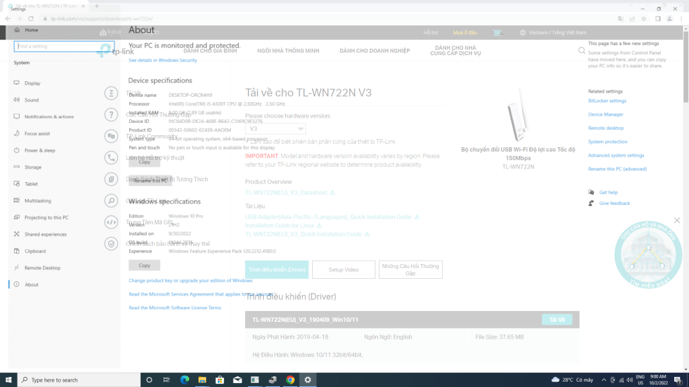Viewport: 689px width, 387px height.
Task: Click Give feedback link
Action: (614, 203)
